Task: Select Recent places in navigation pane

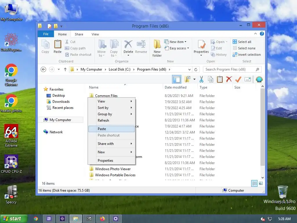Action: pos(60,108)
